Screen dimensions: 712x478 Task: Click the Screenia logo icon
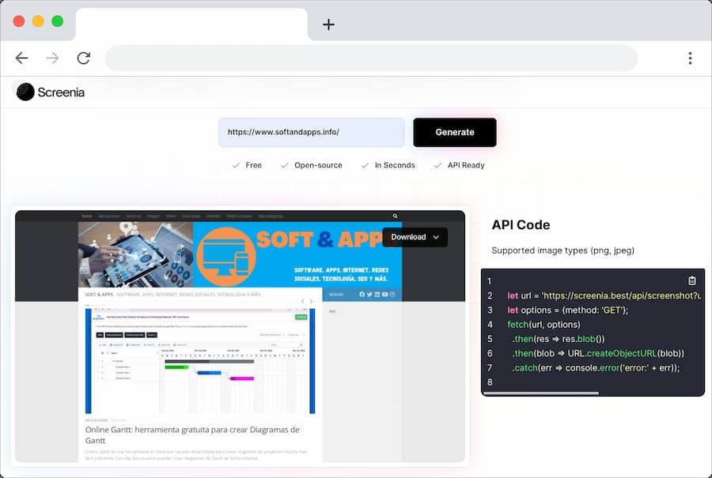(25, 92)
